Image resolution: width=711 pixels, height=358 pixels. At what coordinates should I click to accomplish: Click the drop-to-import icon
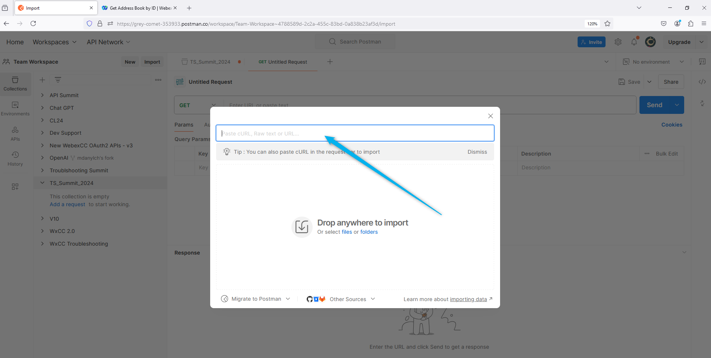(x=301, y=227)
